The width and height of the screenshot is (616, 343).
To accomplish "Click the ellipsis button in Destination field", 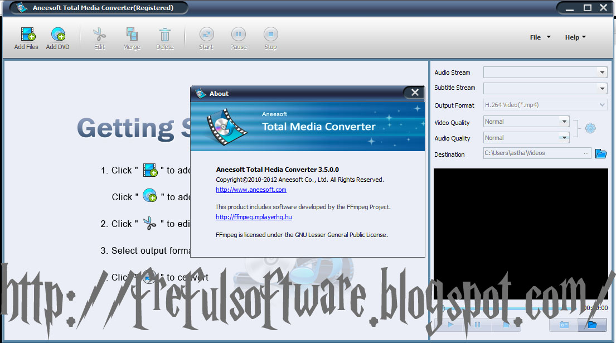I will 586,153.
